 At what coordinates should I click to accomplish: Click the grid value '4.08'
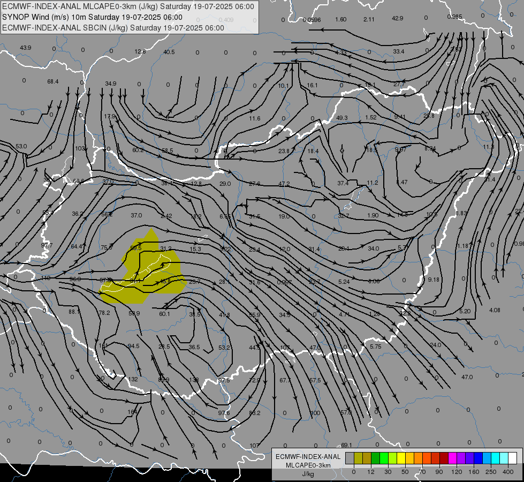(x=495, y=310)
